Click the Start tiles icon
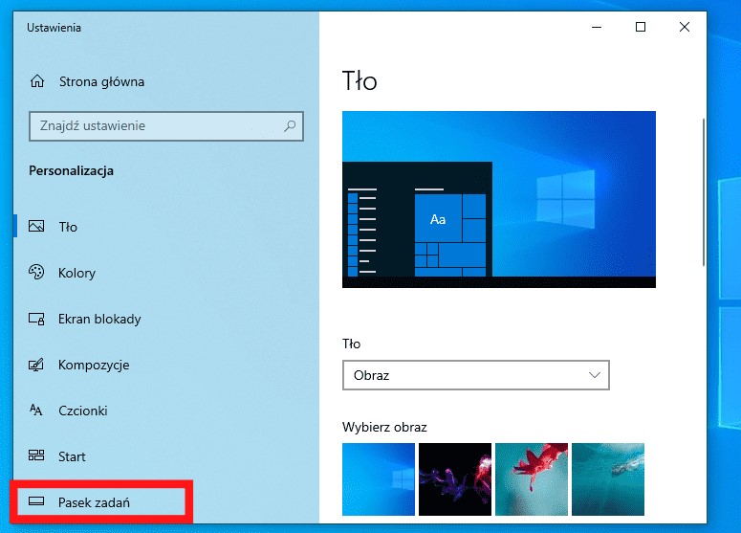741x533 pixels. (x=37, y=456)
